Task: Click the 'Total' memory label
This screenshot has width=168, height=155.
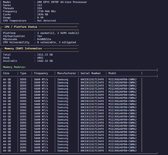Action: click(x=7, y=55)
